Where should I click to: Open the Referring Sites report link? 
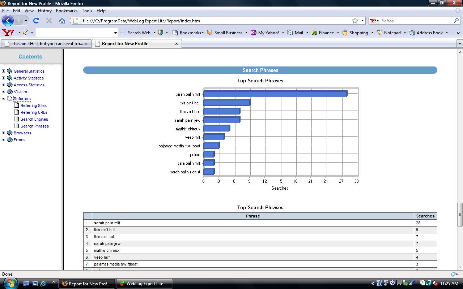pyautogui.click(x=33, y=105)
